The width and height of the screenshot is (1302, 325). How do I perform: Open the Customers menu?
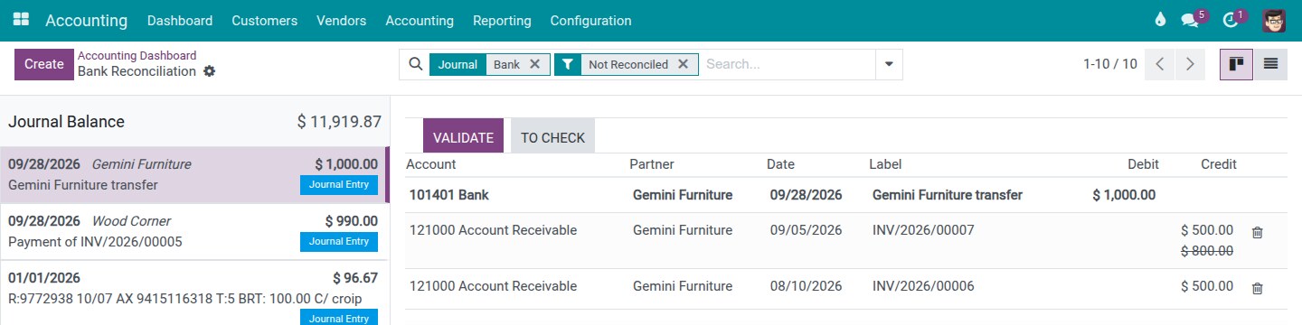[x=264, y=20]
